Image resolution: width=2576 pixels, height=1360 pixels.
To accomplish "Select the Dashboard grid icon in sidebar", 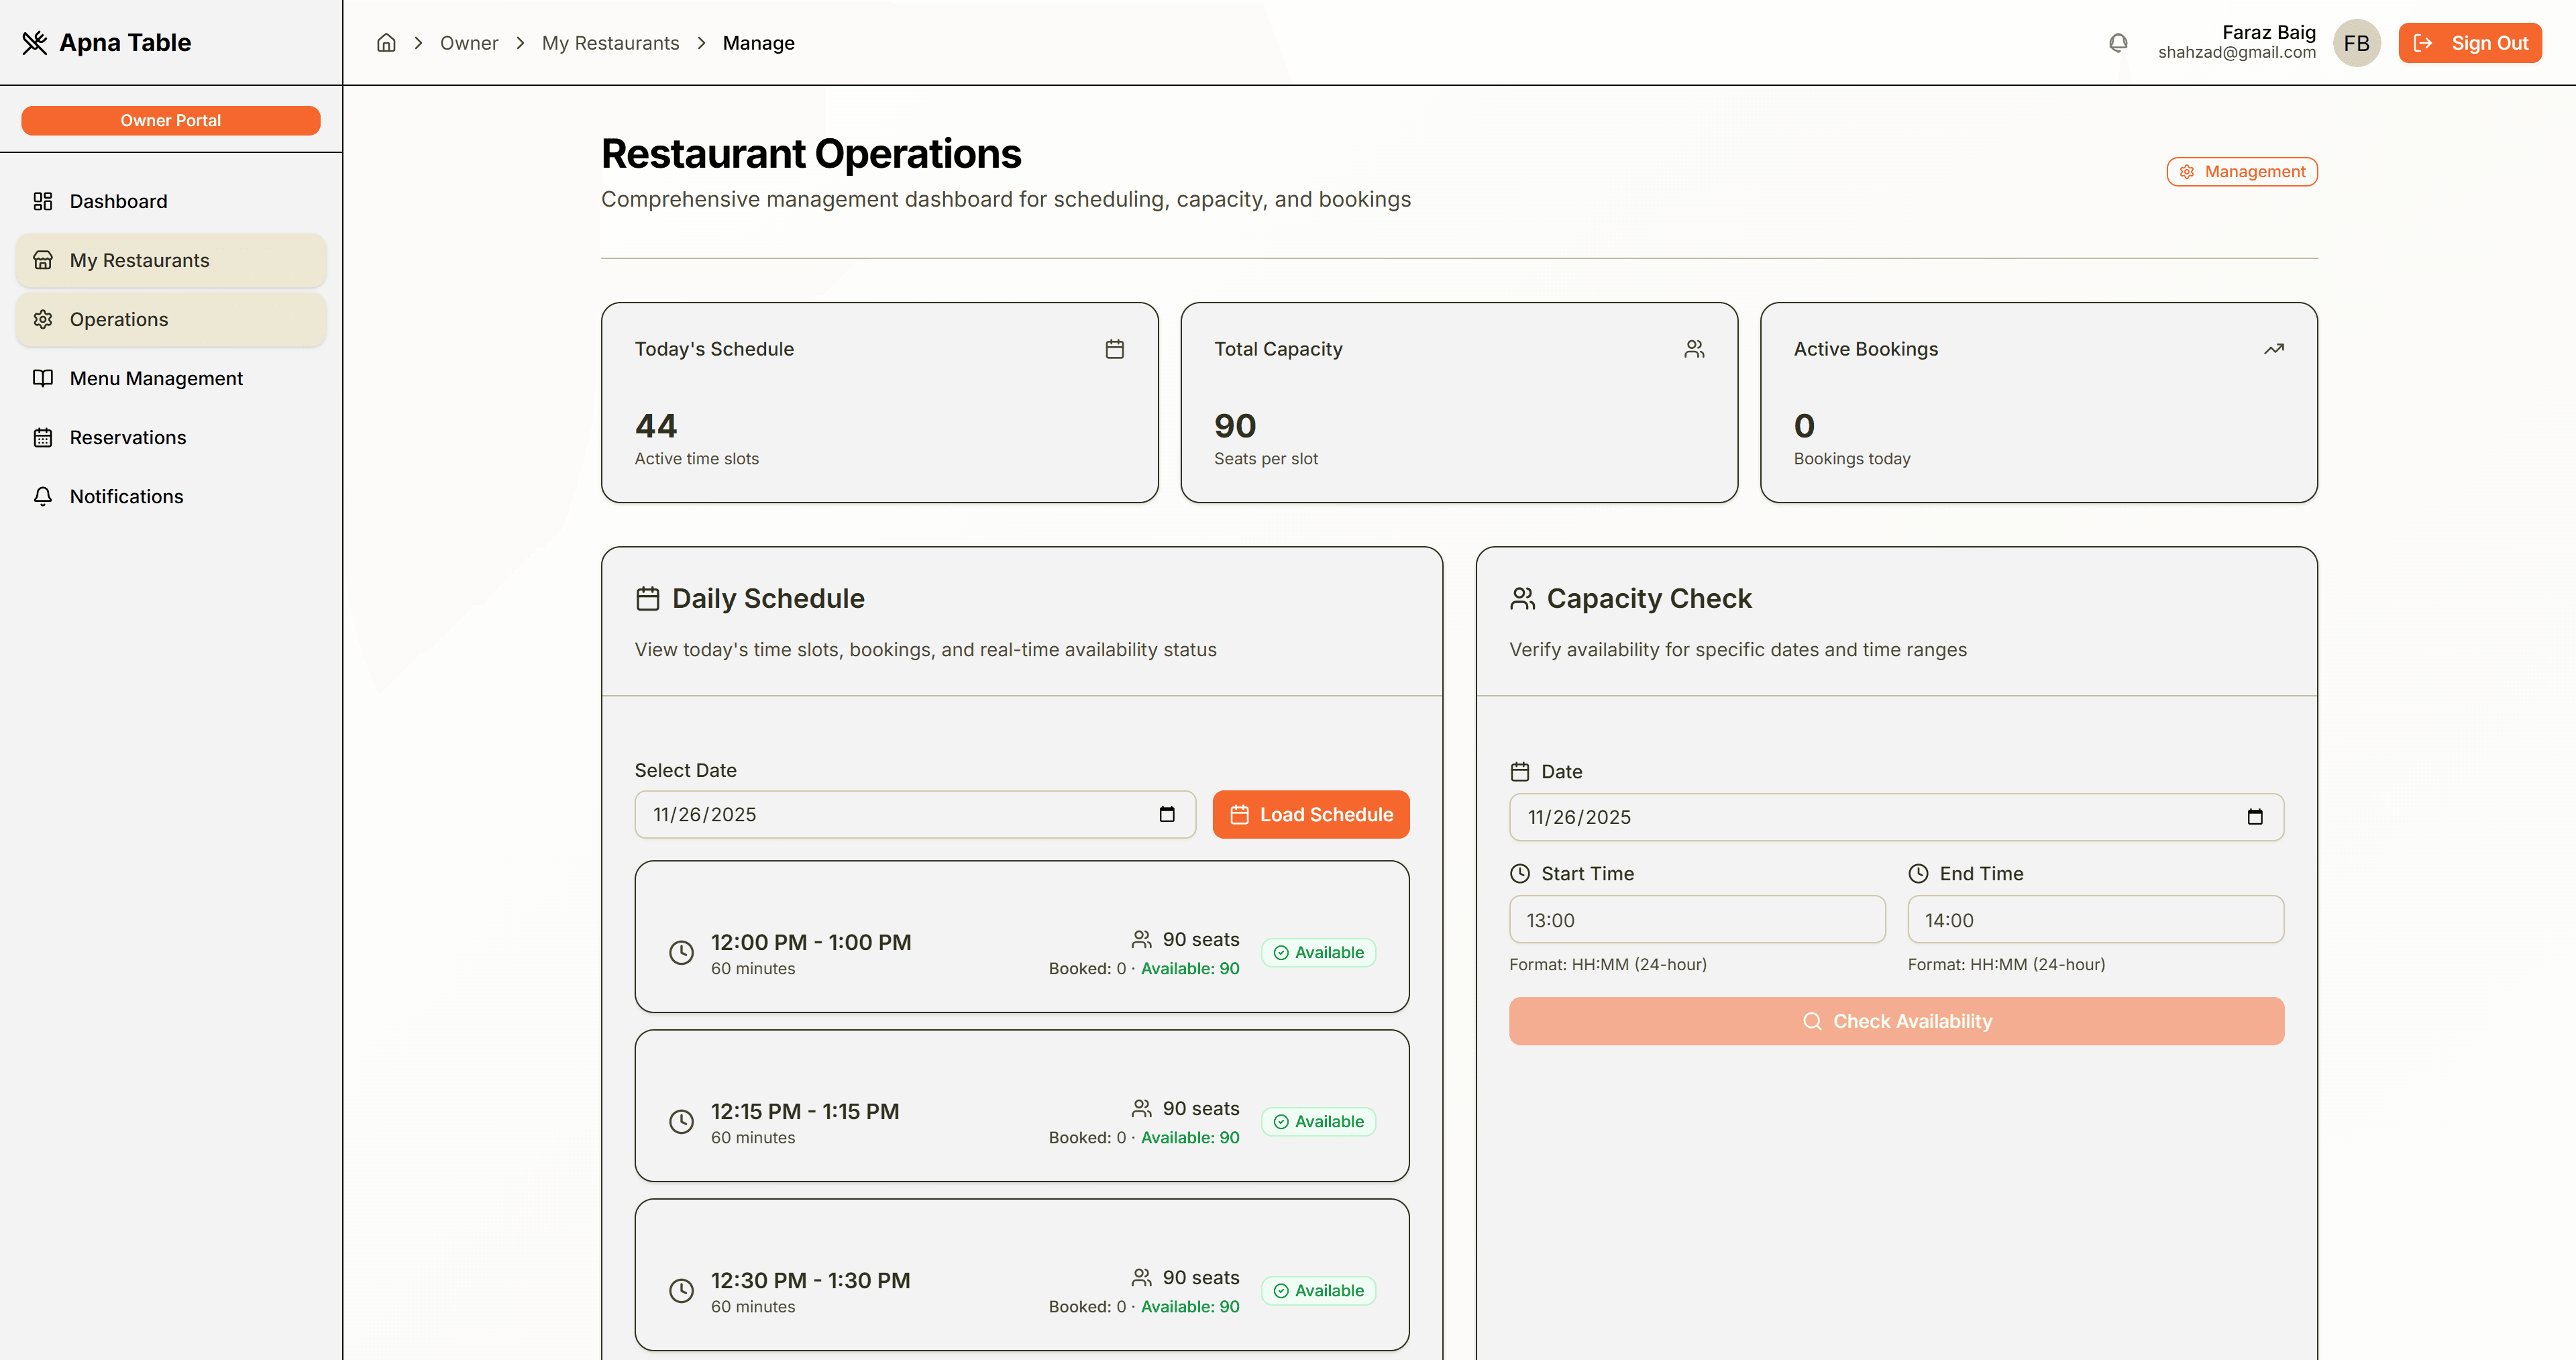I will (x=43, y=201).
